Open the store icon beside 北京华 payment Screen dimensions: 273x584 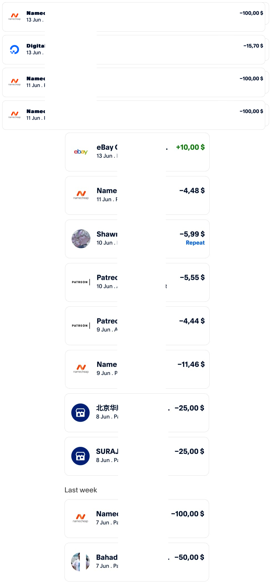80,412
